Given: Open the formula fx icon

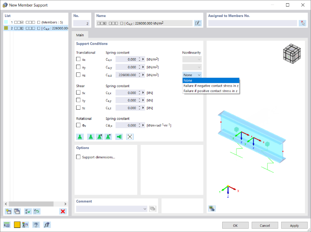Looking at the screenshot, I should point(47,225).
